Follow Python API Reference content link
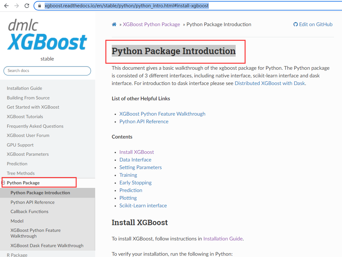The height and width of the screenshot is (257, 342). (x=144, y=121)
